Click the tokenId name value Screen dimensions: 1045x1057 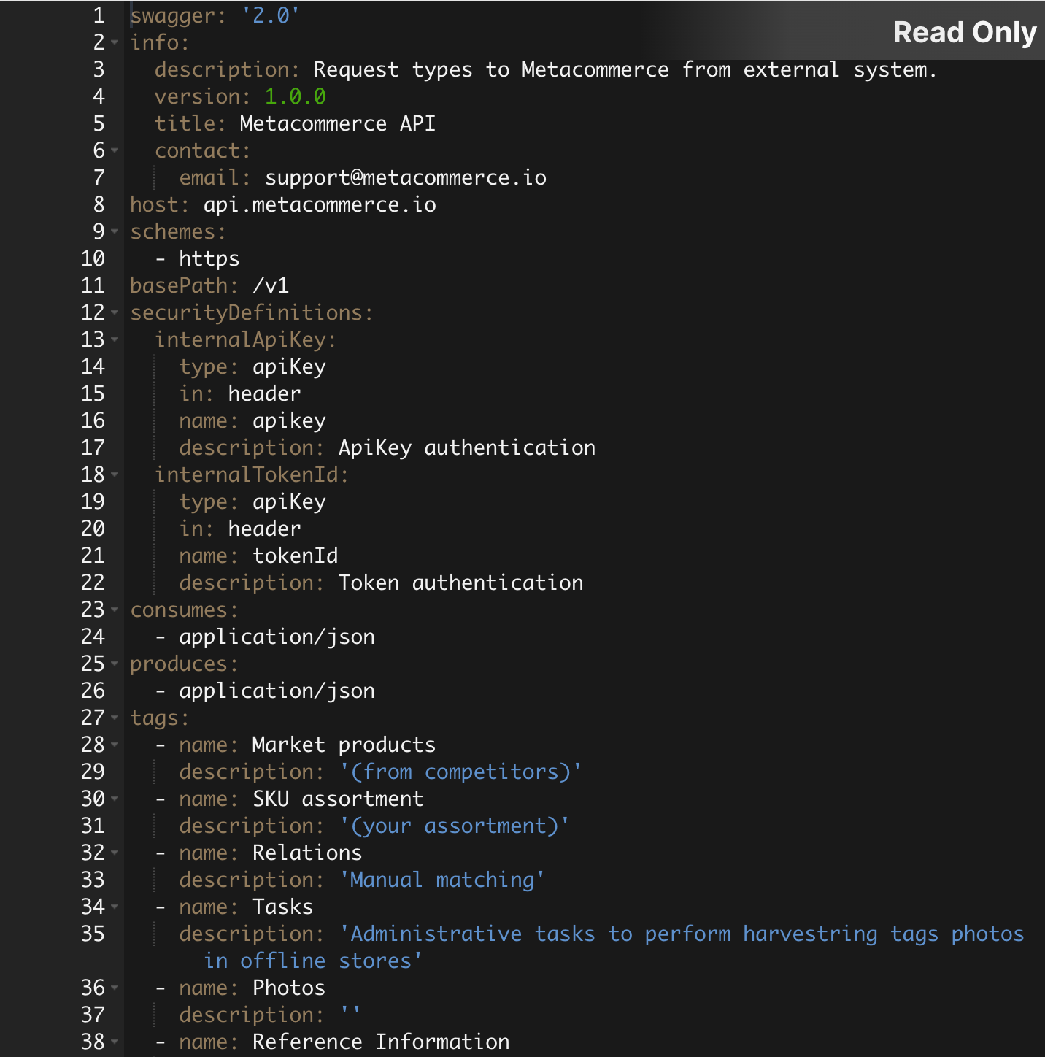[296, 556]
